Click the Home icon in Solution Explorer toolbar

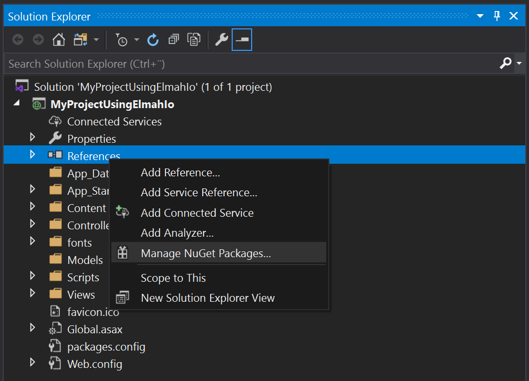click(x=58, y=39)
